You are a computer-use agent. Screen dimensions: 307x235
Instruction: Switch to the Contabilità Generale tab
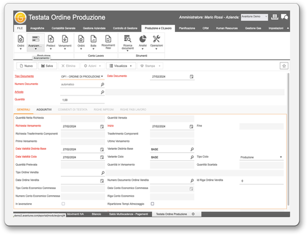(63, 28)
